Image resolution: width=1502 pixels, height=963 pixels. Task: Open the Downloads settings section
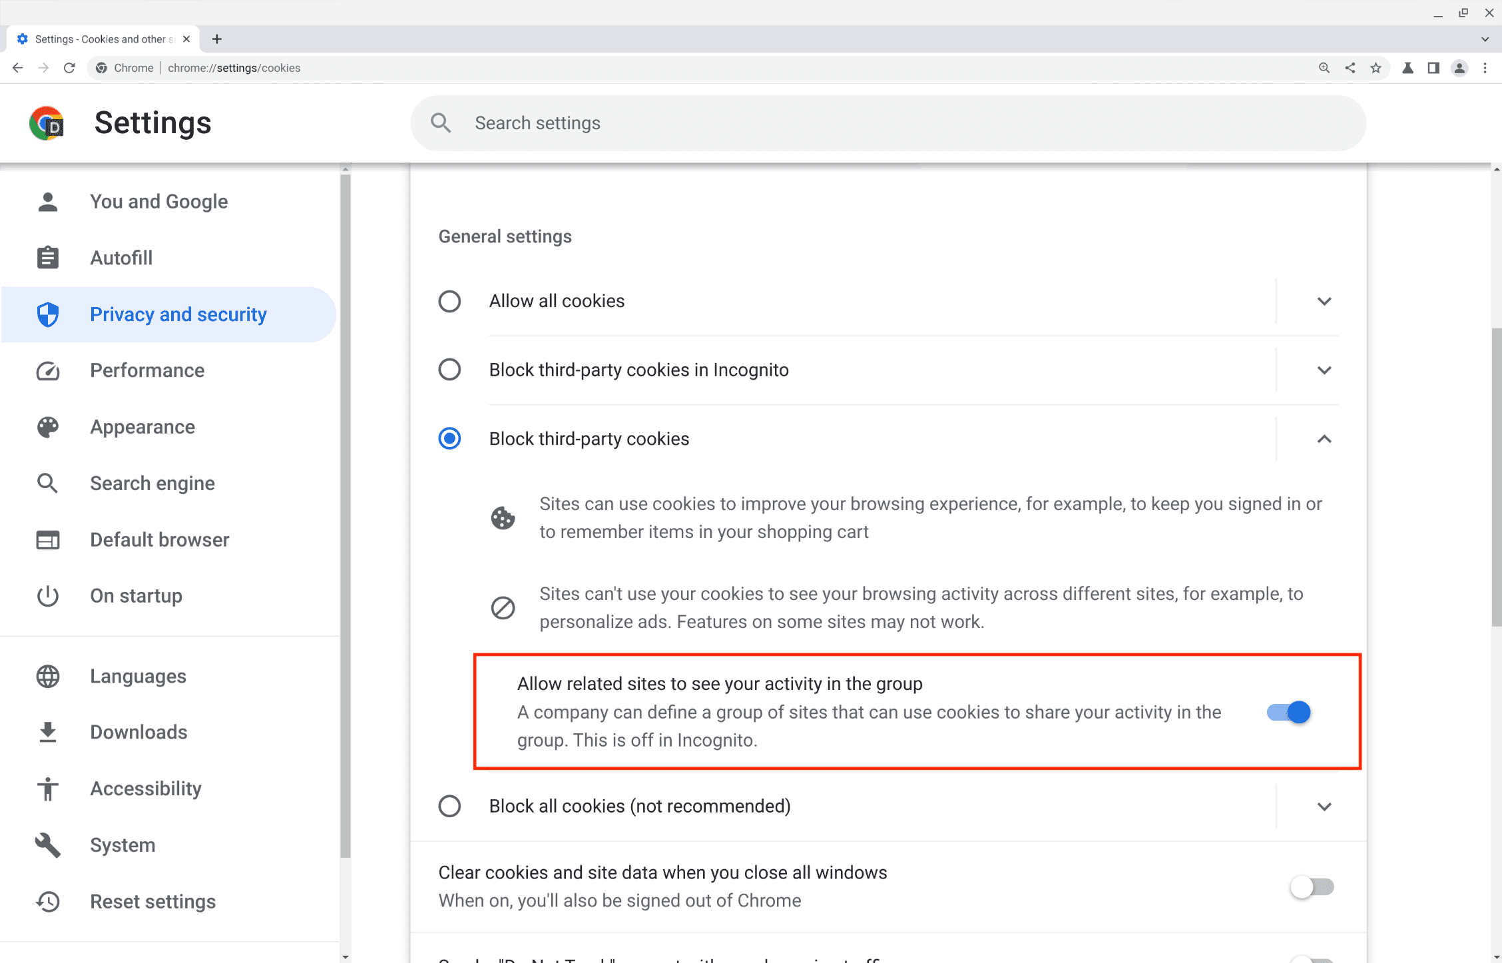pyautogui.click(x=138, y=732)
